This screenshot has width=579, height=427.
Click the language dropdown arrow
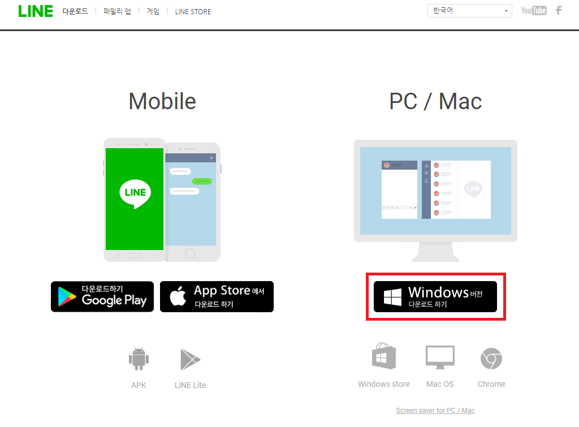tap(506, 11)
